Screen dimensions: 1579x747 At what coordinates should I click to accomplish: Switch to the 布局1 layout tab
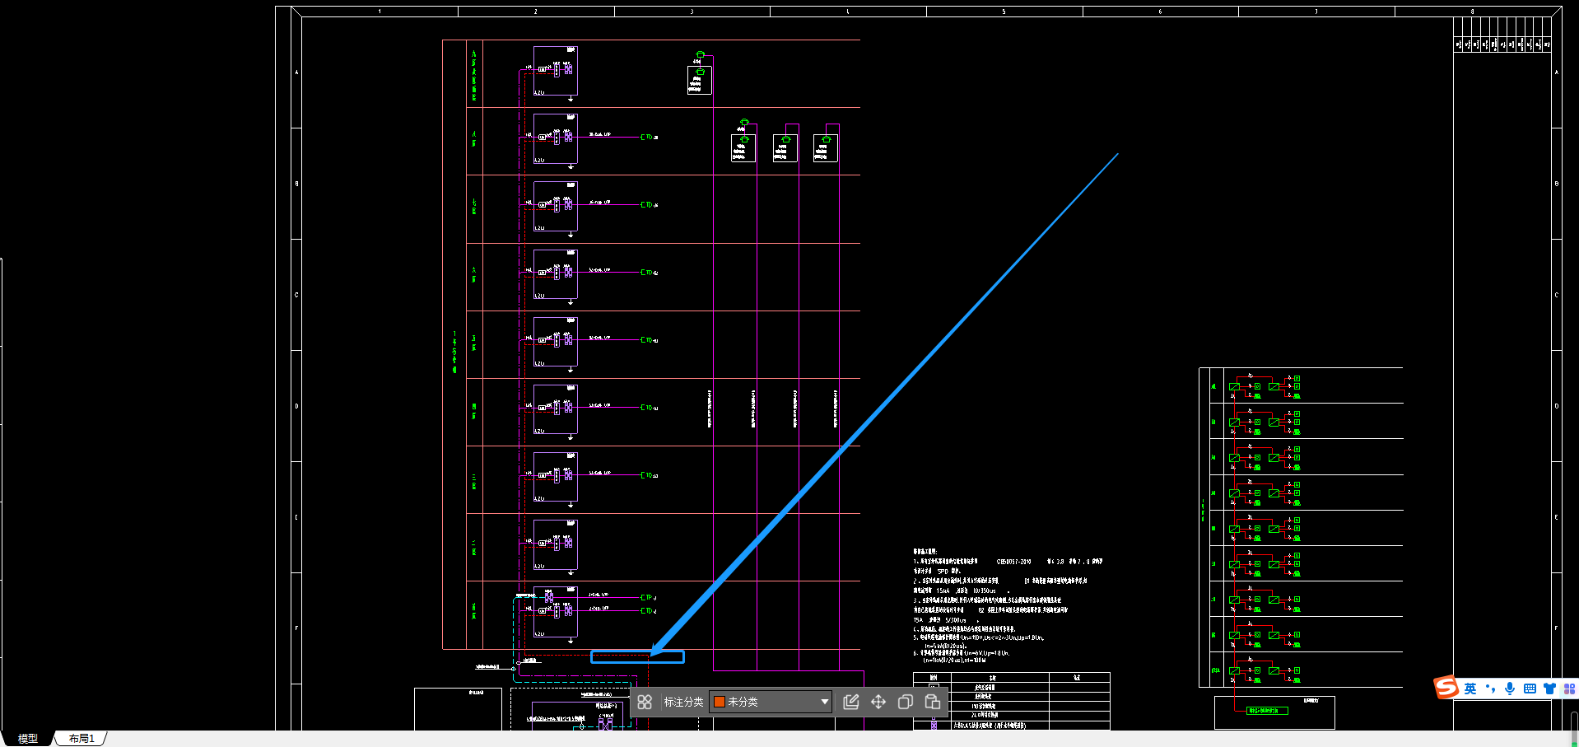(82, 739)
